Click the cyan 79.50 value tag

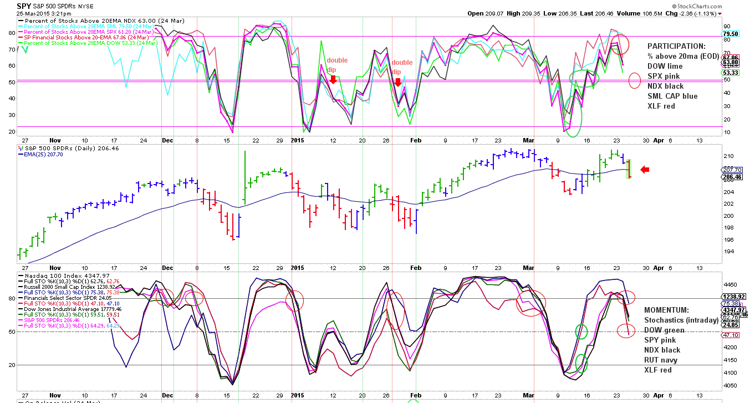731,34
